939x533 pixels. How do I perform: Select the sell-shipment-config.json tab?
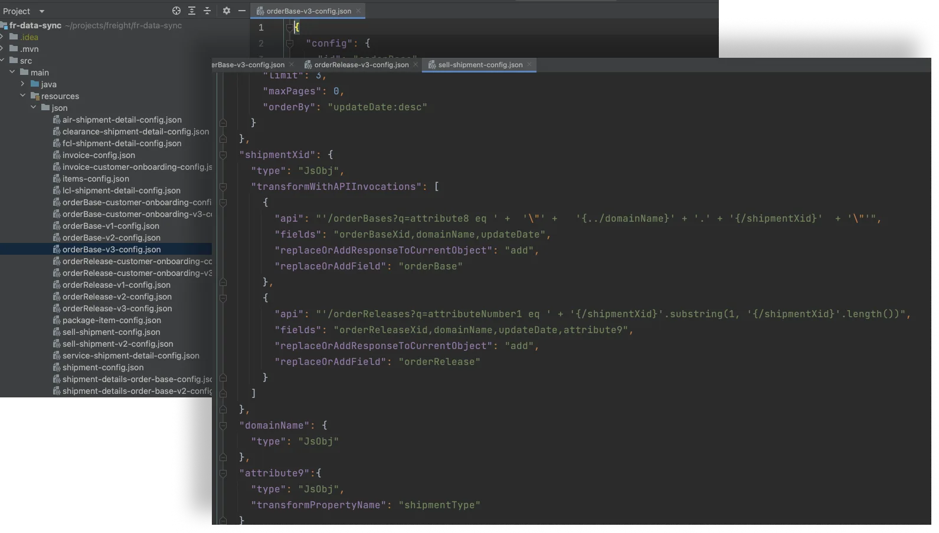click(480, 65)
